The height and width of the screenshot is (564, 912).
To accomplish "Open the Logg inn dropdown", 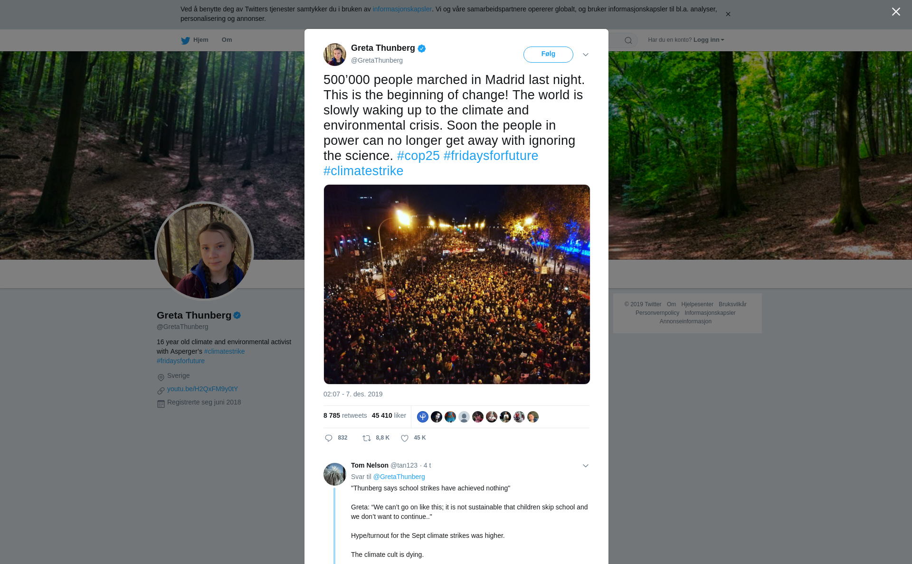I will click(x=709, y=40).
